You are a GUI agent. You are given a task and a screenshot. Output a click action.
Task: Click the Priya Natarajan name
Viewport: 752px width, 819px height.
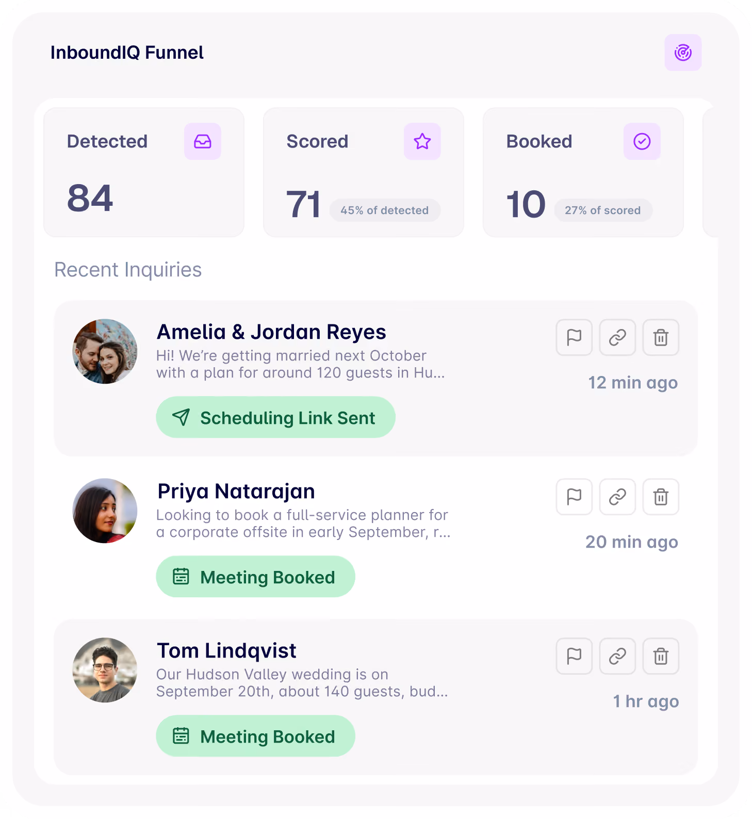[236, 492]
